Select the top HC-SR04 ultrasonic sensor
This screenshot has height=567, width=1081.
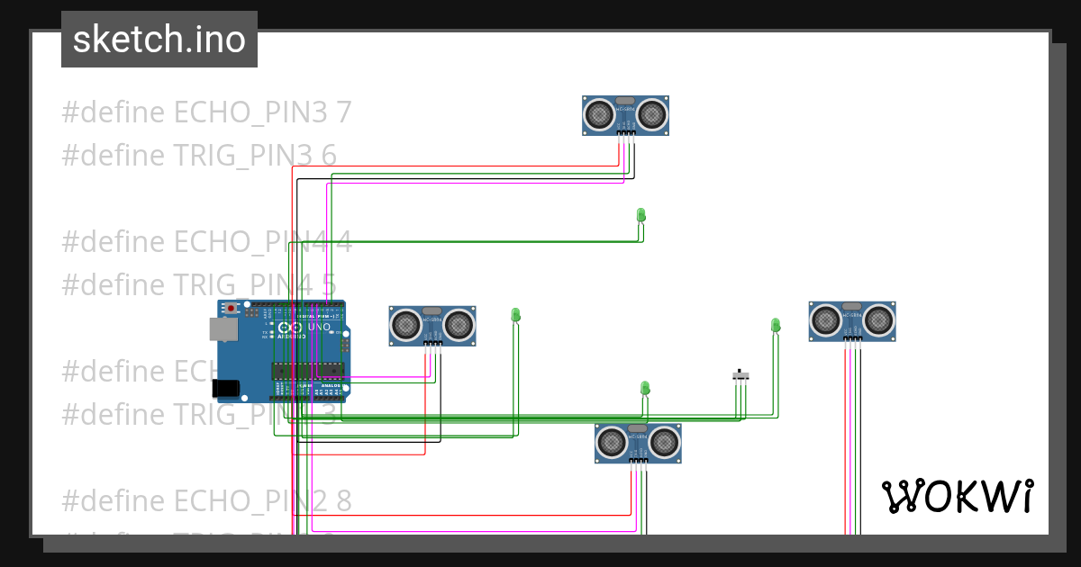[x=624, y=114]
